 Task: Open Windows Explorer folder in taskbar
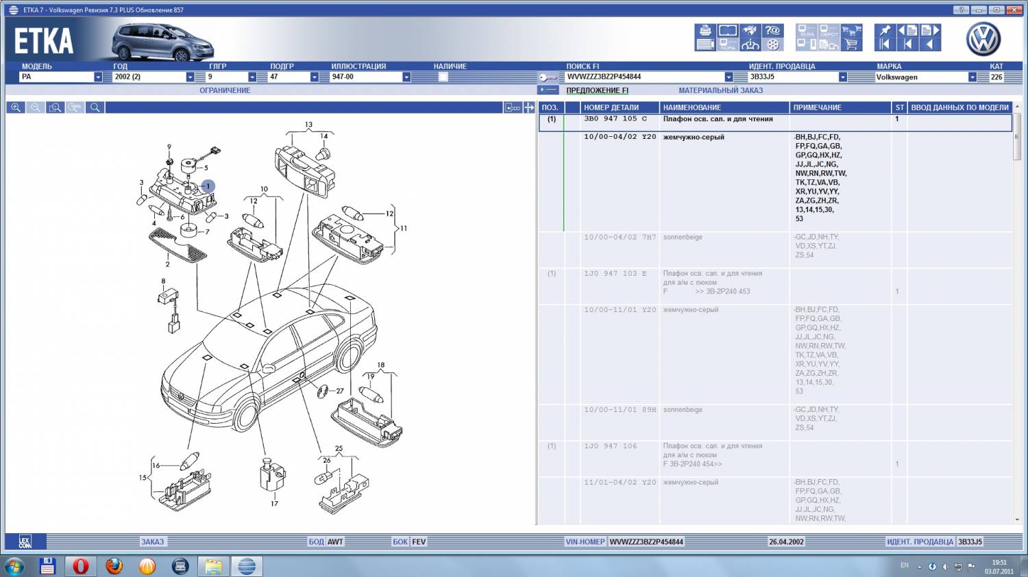[213, 566]
